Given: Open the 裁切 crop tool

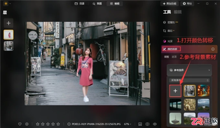Looking at the screenshot, I should coord(169,31).
